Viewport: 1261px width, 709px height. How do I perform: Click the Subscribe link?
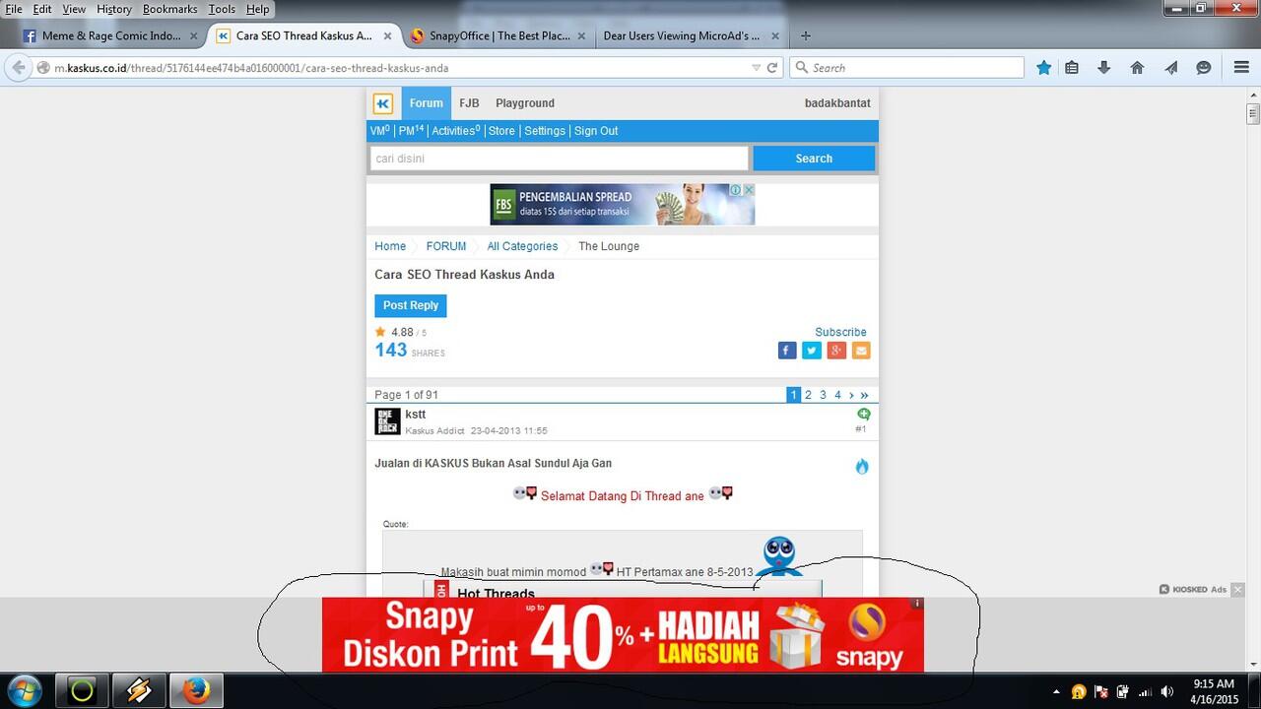[x=840, y=332]
